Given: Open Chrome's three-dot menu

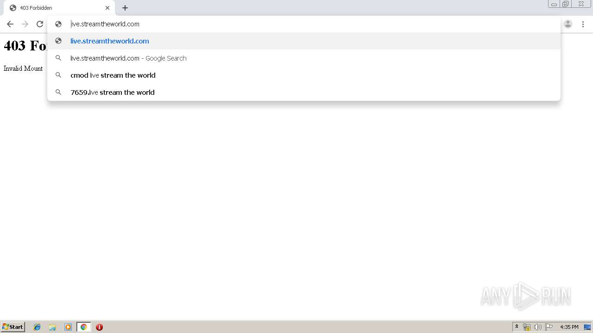Looking at the screenshot, I should (x=583, y=24).
